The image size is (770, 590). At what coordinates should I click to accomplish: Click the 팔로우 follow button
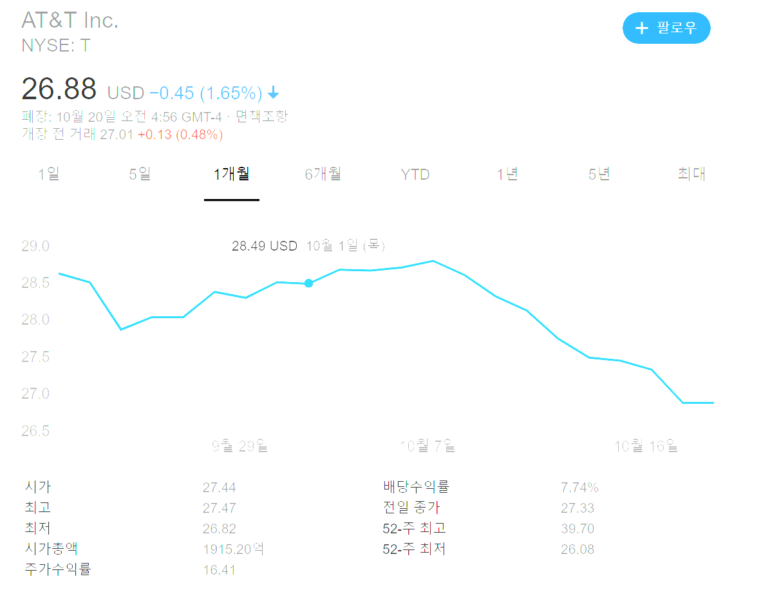(x=666, y=28)
